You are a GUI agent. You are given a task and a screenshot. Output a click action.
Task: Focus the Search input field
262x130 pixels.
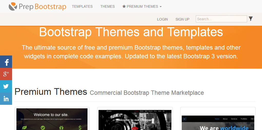pyautogui.click(x=221, y=19)
